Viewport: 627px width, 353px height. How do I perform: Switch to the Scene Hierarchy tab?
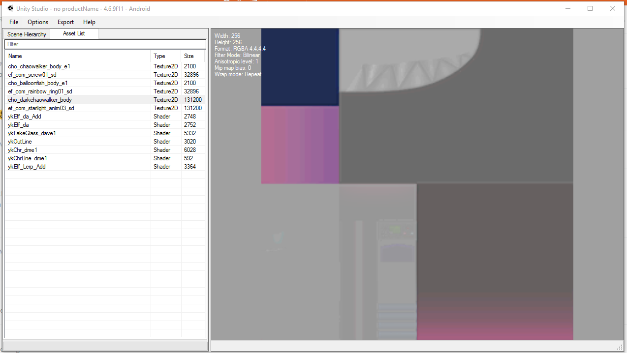click(27, 34)
